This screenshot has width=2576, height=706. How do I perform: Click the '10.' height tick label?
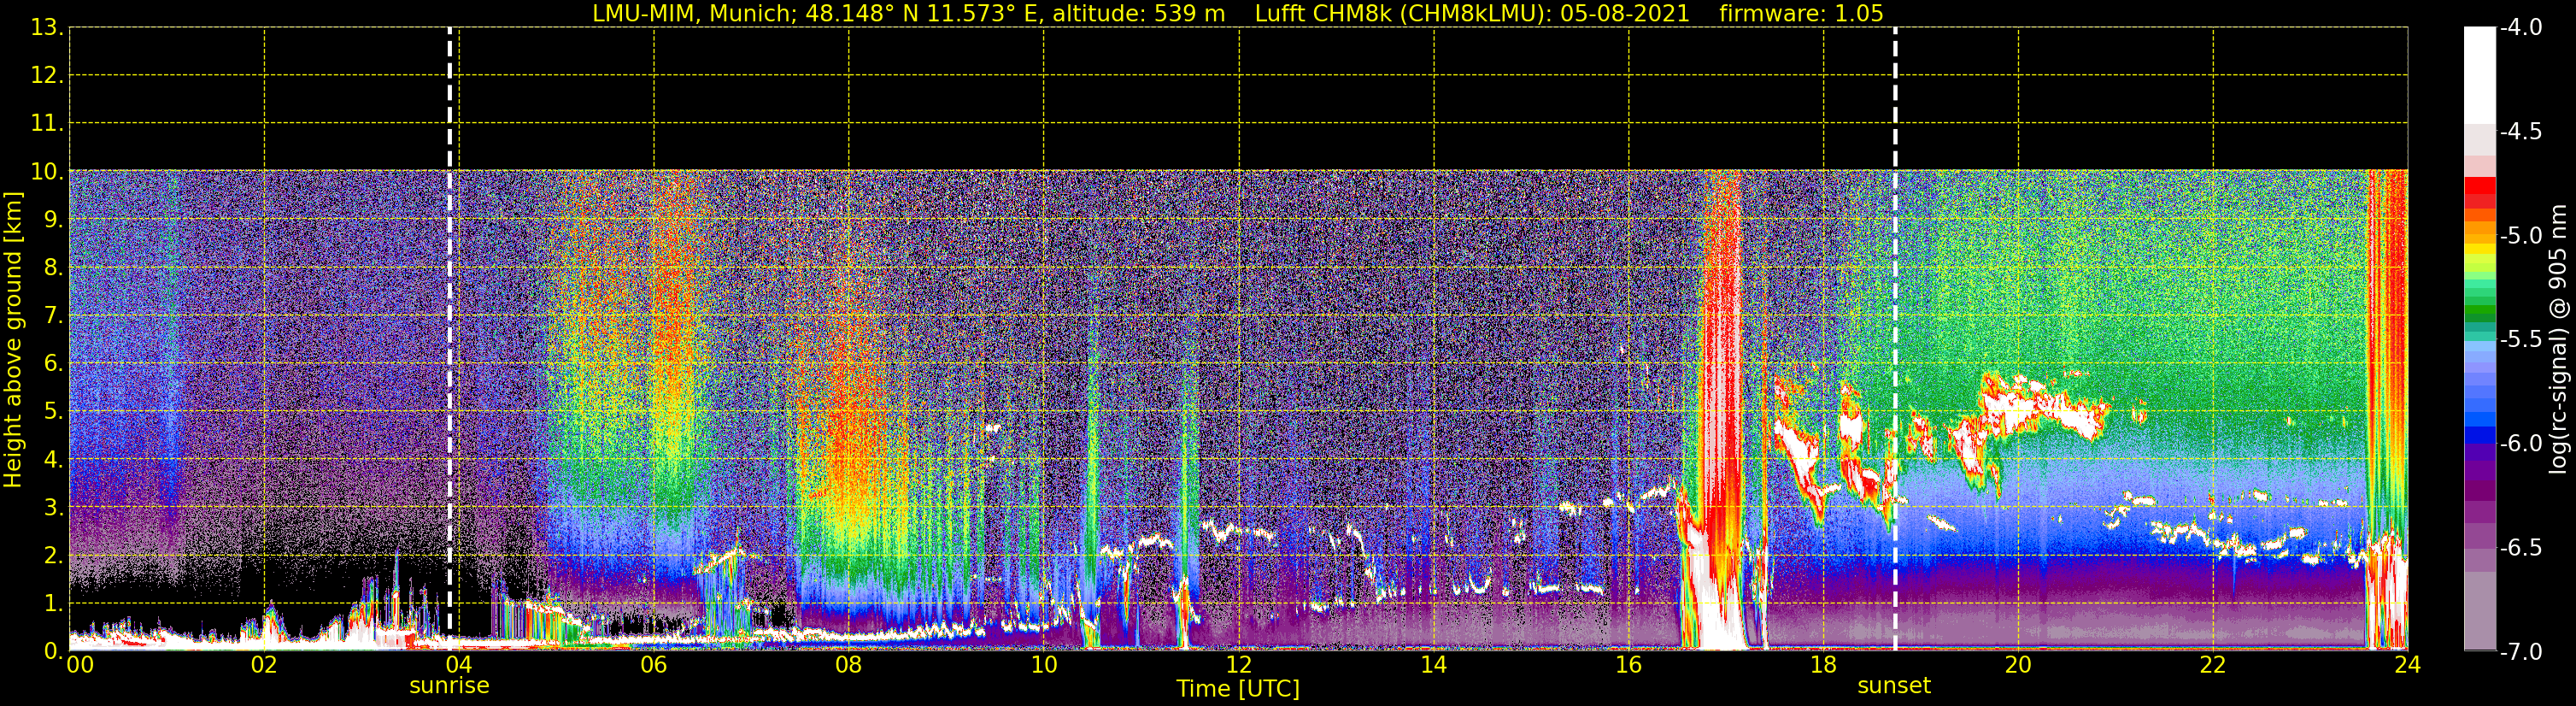click(47, 172)
